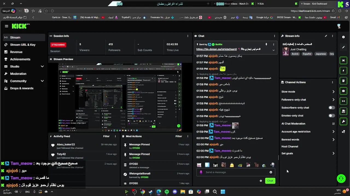Click the Japanese language tag
Image resolution: width=350 pixels, height=196 pixels.
(321, 54)
